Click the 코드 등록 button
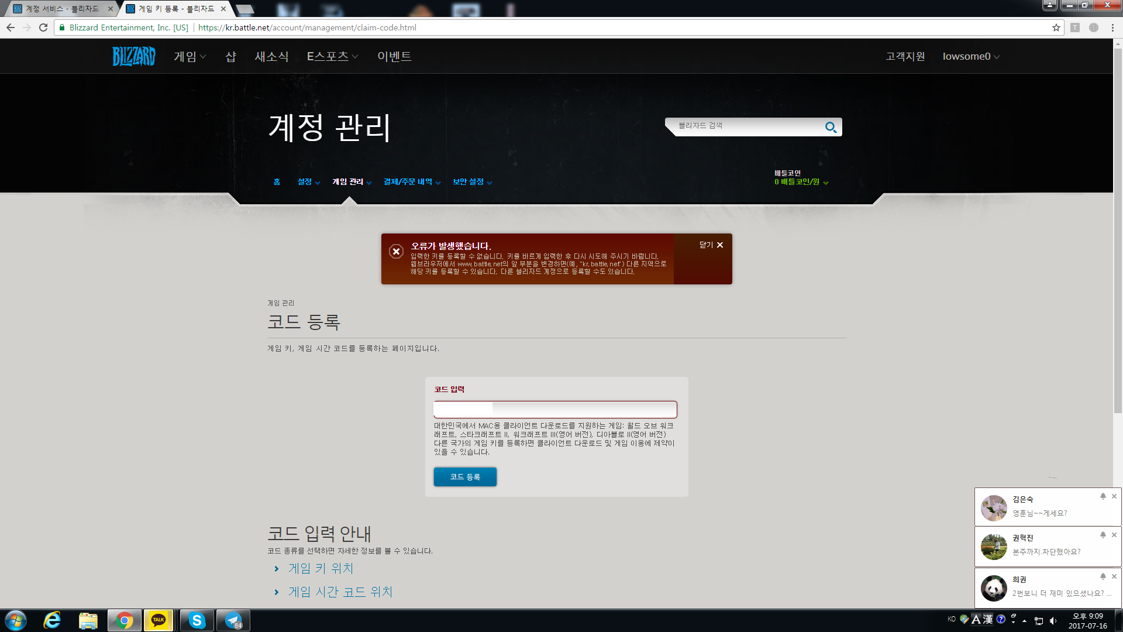 pyautogui.click(x=465, y=477)
